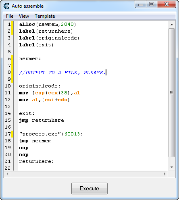Viewport: 179px width, 200px height.
Task: Click the horizontal scrollbar left arrow
Action: [7, 174]
